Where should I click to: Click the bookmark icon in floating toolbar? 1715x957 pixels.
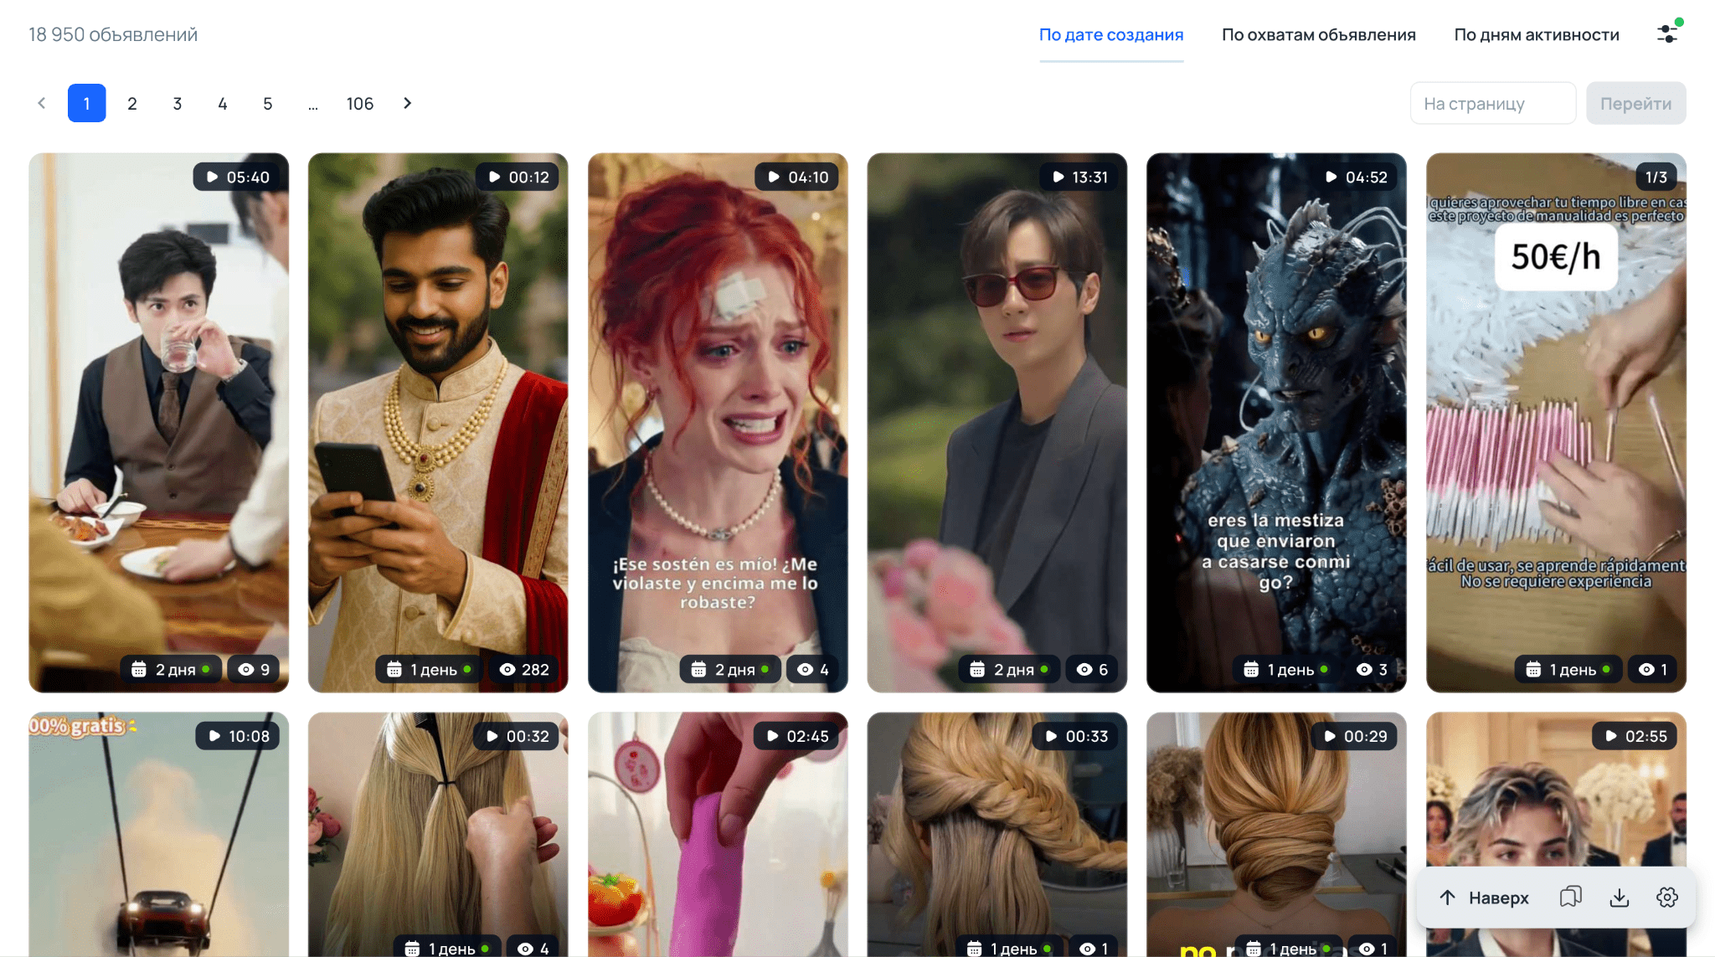click(x=1571, y=898)
